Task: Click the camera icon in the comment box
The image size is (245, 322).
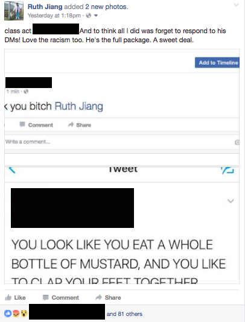Action: pyautogui.click(x=237, y=142)
